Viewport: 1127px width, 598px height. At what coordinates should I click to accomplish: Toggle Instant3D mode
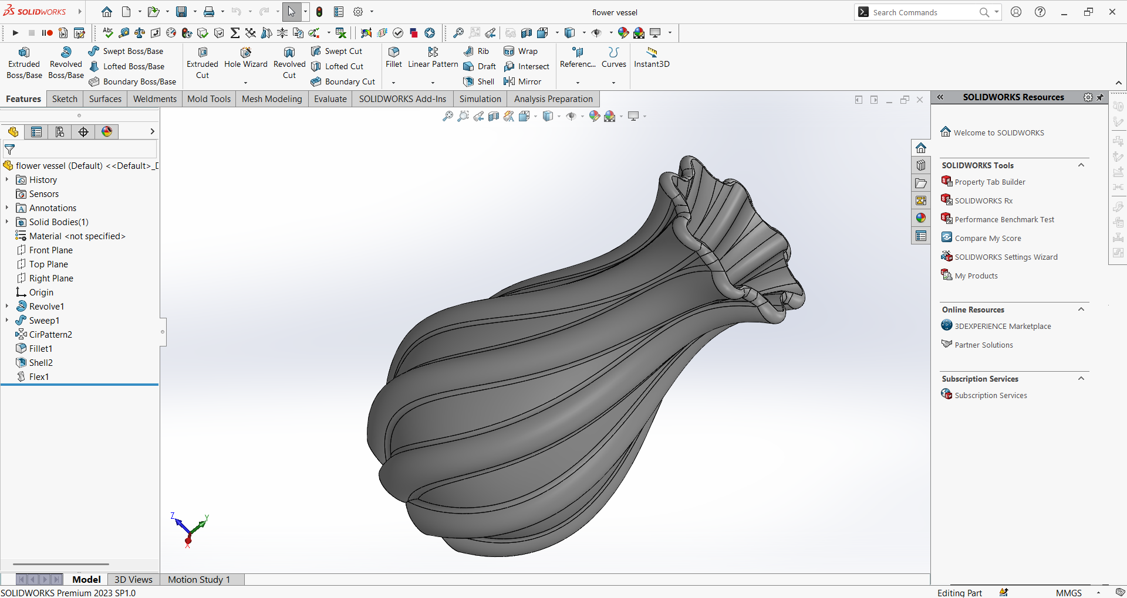pos(652,58)
